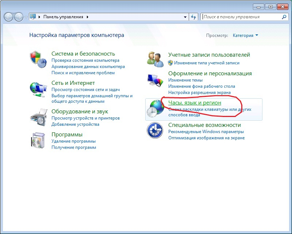The width and height of the screenshot is (292, 234).
Task: Click Просмотр устройств и принтеров link
Action: pyautogui.click(x=85, y=118)
